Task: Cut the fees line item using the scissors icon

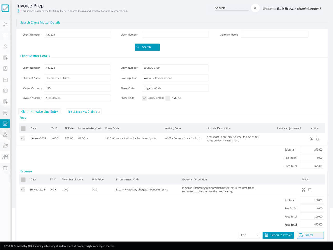Action: click(311, 139)
